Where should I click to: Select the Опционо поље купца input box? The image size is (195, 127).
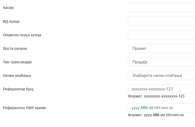coord(161,35)
